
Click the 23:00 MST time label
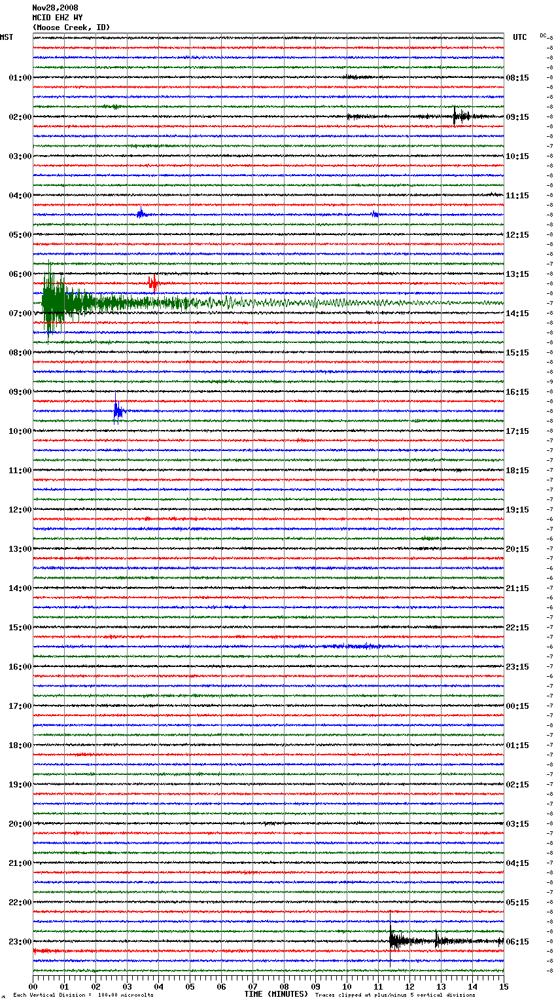tap(20, 942)
